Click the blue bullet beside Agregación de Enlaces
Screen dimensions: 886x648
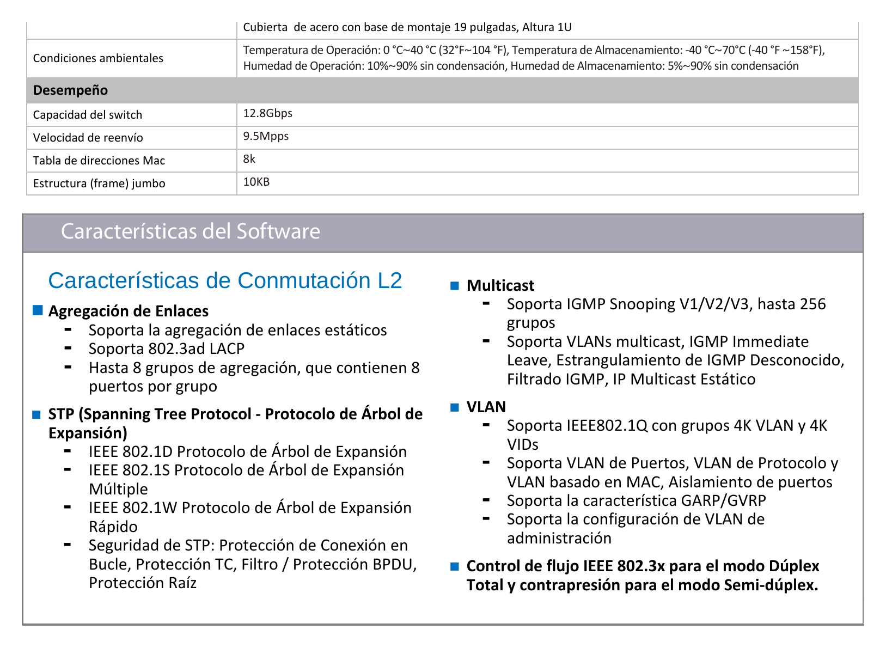(38, 310)
